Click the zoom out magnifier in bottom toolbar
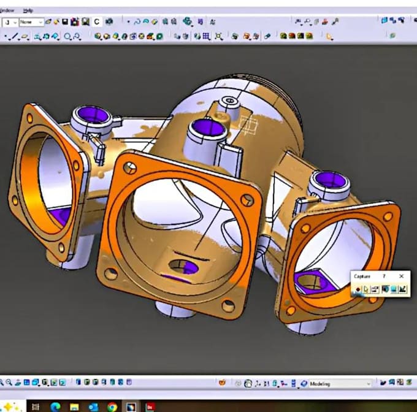This screenshot has height=412, width=417. click(9, 383)
